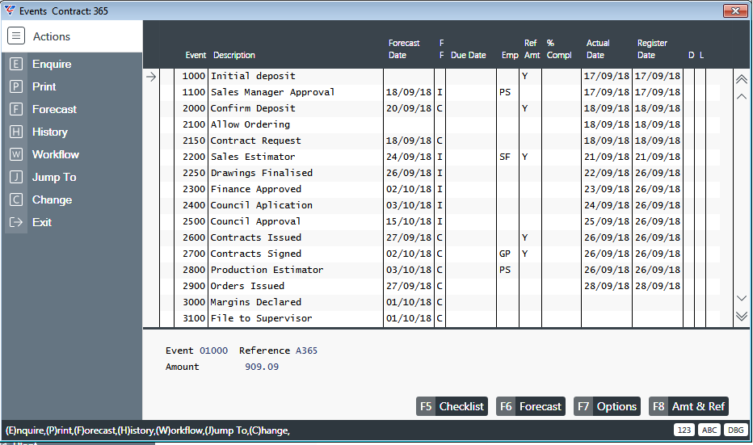Screen dimensions: 753x445
Task: Click the Exit door arrow icon
Action: pyautogui.click(x=16, y=222)
